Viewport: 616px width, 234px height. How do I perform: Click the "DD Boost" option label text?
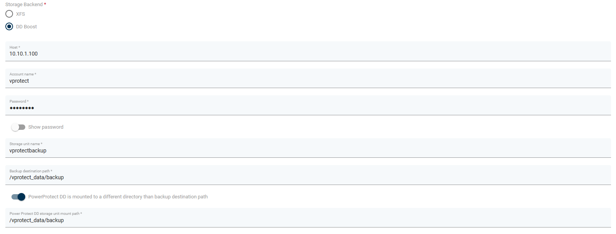point(26,27)
